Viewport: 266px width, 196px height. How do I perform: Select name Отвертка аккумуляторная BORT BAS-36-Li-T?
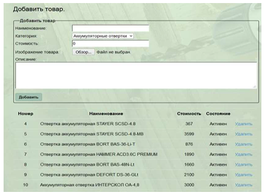click(88, 144)
